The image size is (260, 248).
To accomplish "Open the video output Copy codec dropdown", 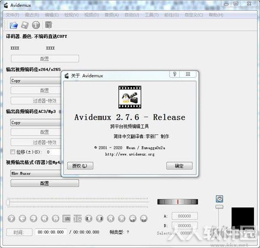I will (x=36, y=81).
